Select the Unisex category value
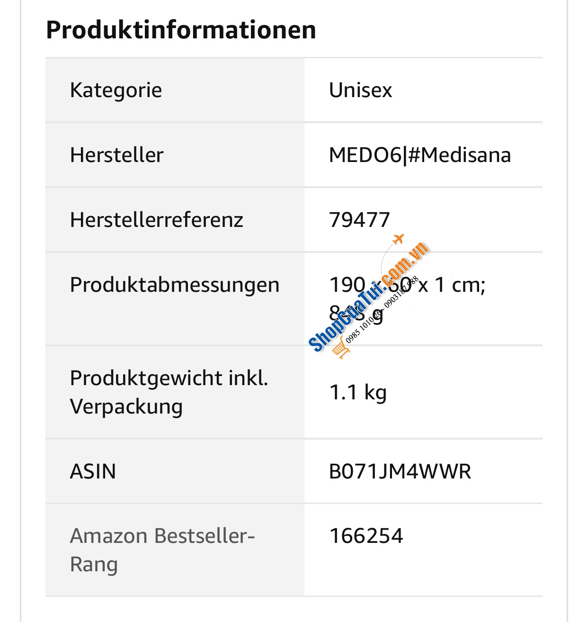This screenshot has width=588, height=622. [360, 90]
